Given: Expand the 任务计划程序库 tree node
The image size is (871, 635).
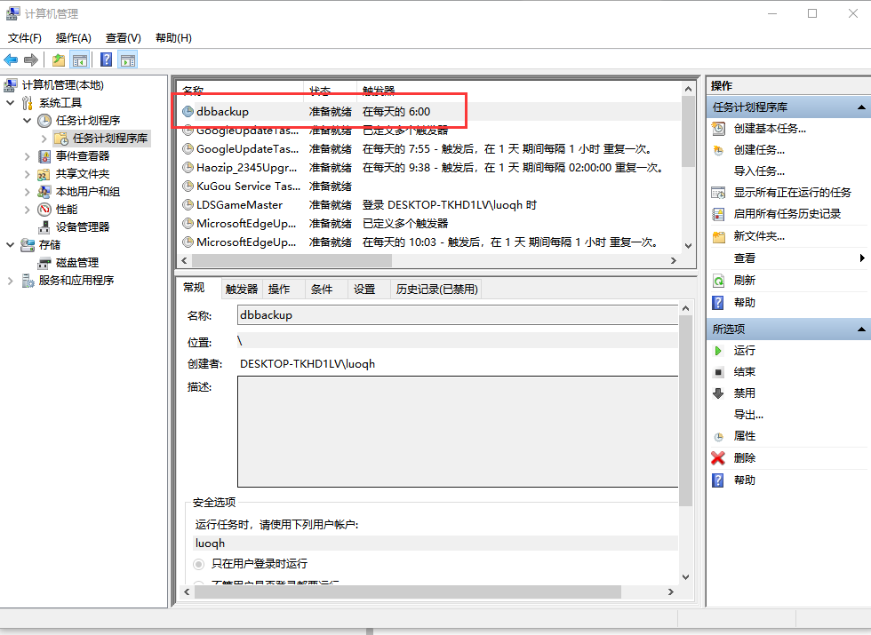Looking at the screenshot, I should (x=44, y=139).
